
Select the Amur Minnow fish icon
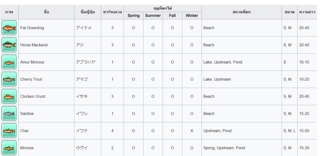tap(9, 62)
